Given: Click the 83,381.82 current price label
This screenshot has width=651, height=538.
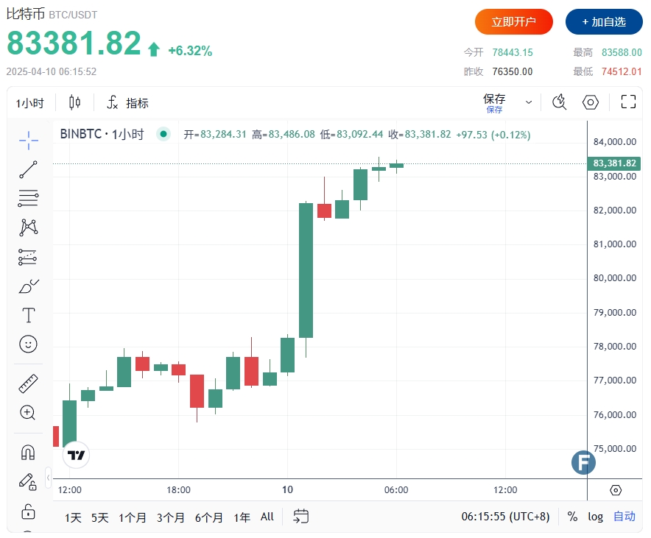Looking at the screenshot, I should pyautogui.click(x=614, y=163).
